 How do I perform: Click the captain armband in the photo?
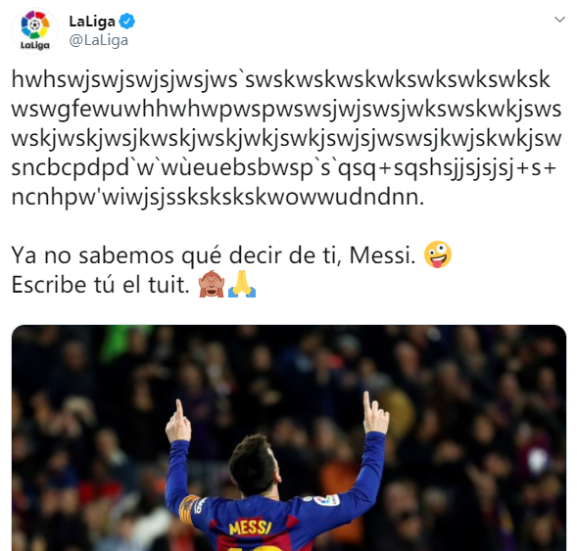pos(187,509)
